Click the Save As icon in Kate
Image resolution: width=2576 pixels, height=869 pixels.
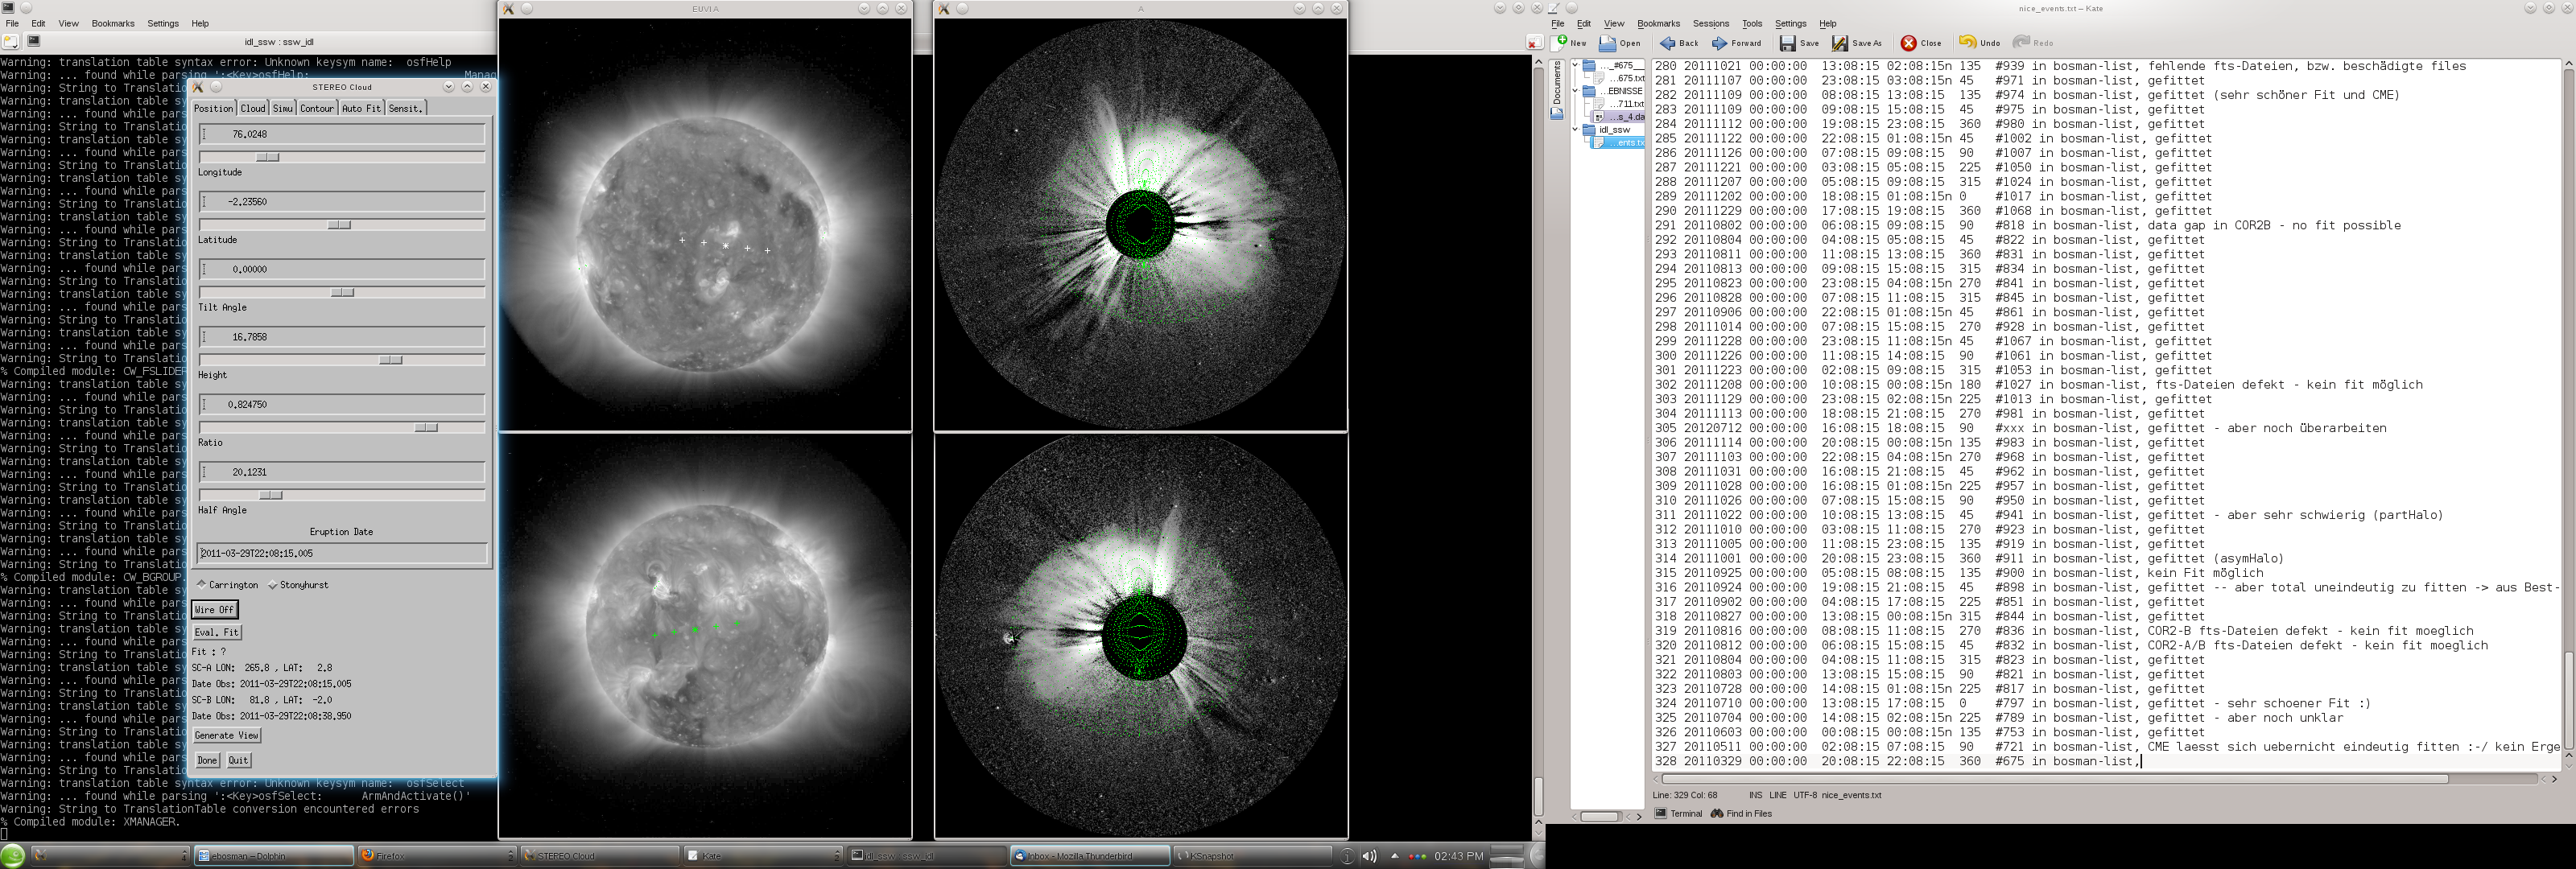coord(1840,43)
